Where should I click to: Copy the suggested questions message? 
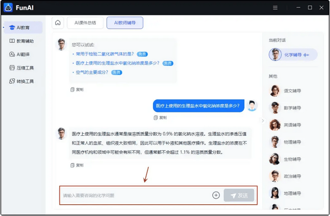[x=77, y=90]
